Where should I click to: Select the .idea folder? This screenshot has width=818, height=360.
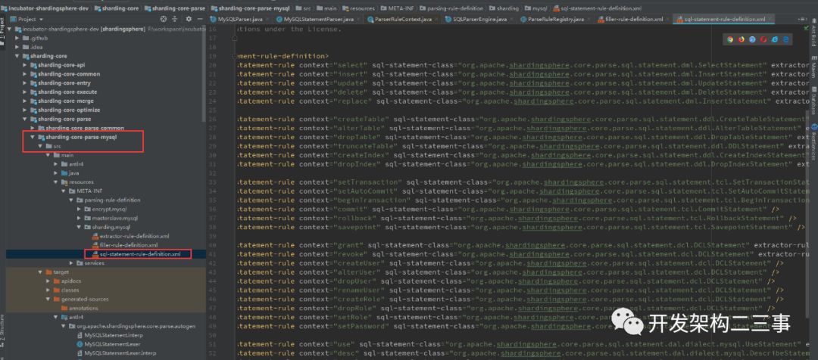pos(33,47)
